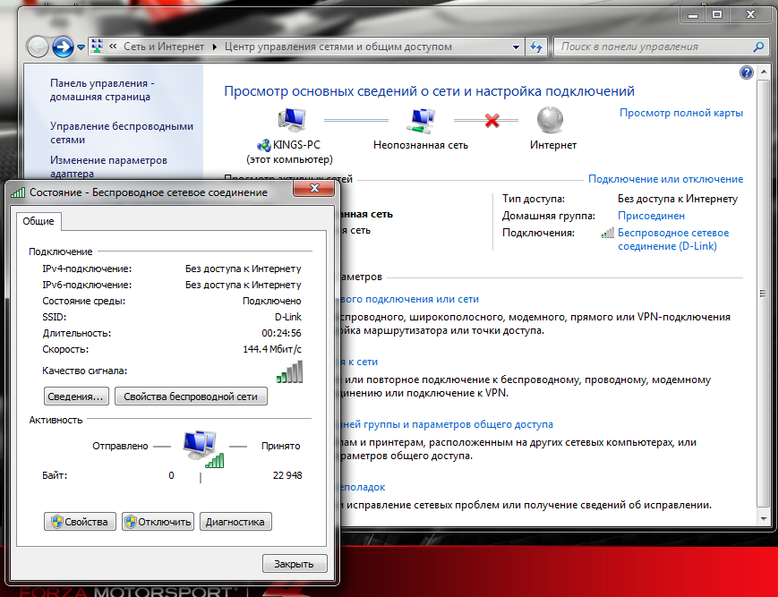Click the signal quality bars indicator

point(290,371)
